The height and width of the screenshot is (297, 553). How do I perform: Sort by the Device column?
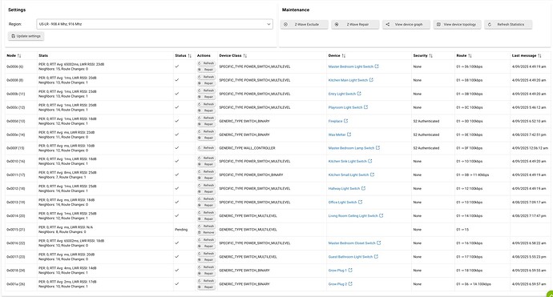[344, 56]
